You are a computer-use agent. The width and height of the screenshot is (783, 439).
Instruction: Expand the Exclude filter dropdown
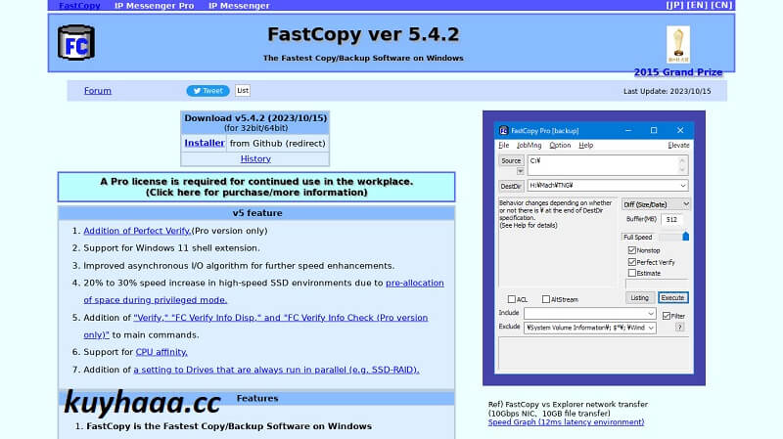pos(651,328)
